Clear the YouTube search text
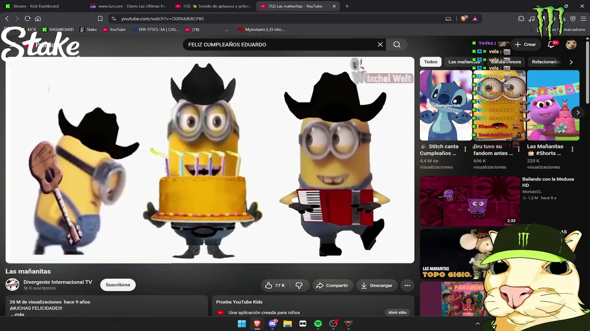Viewport: 590px width, 331px height. [x=380, y=45]
